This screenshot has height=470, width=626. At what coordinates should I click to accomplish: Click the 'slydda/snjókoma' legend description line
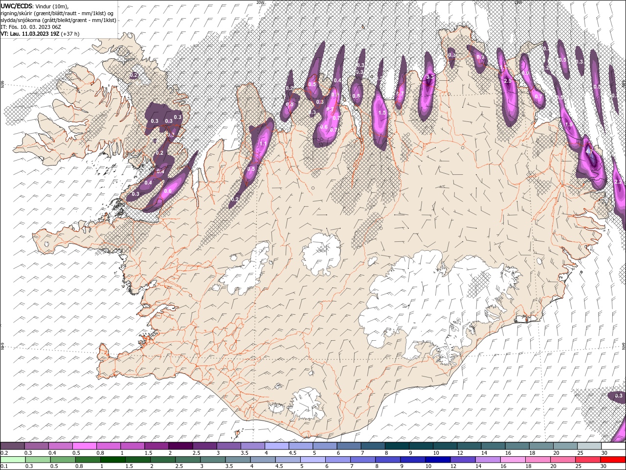click(58, 20)
